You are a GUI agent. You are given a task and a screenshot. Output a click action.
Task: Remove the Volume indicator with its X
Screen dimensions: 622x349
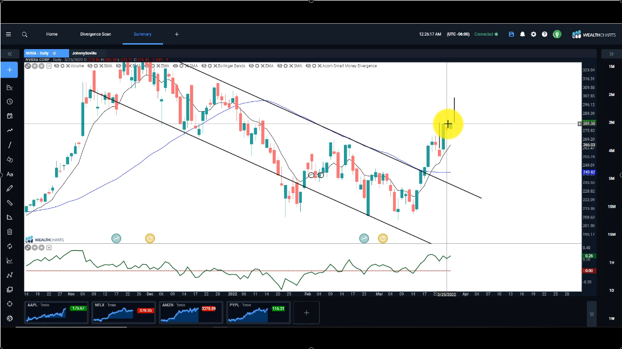[x=68, y=66]
